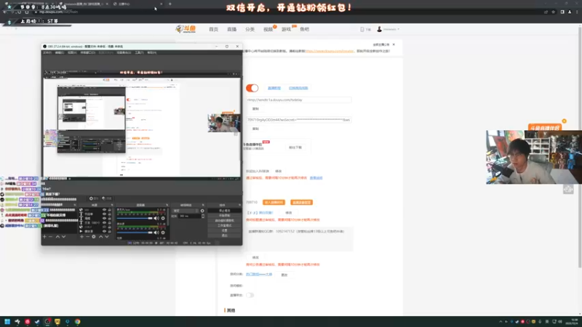582x327 pixels.
Task: Hide the media source via eye icon
Action: [104, 231]
